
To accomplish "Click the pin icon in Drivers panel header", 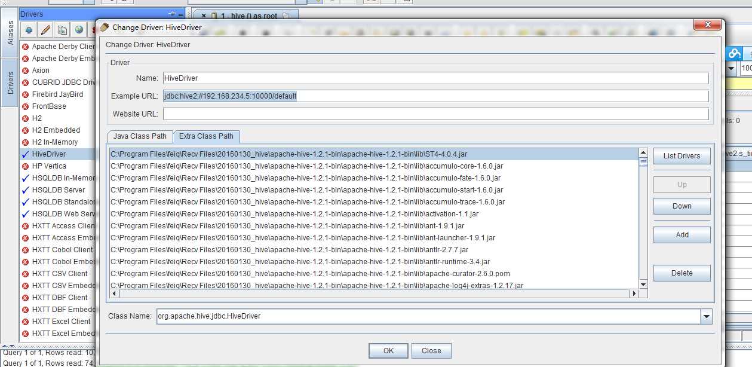I will [172, 14].
